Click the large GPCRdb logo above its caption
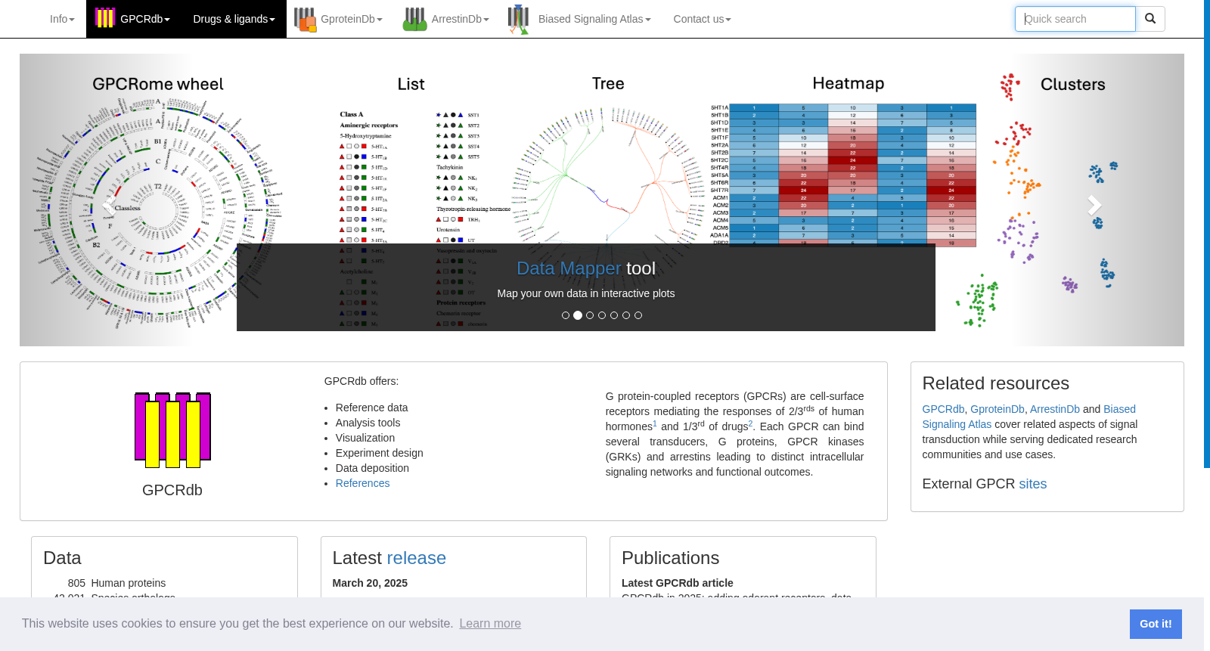Viewport: 1210px width, 651px height. 172,429
